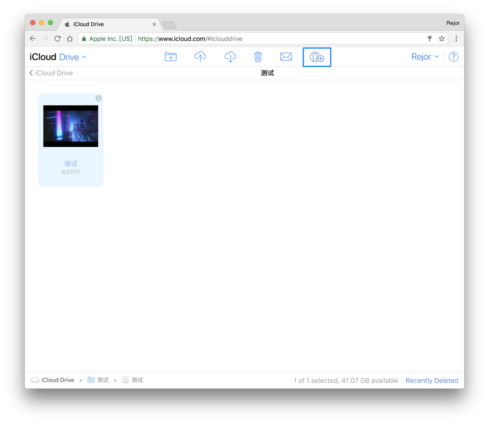Create a new folder in iCloud Drive
The image size is (489, 424).
170,56
